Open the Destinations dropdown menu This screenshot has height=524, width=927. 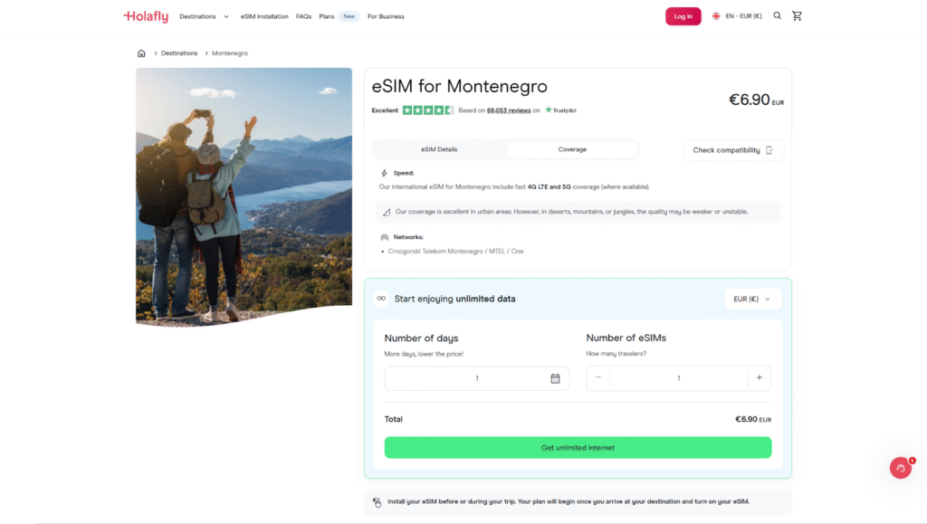201,15
